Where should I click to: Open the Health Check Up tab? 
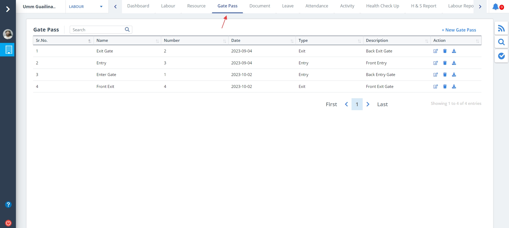[x=382, y=6]
